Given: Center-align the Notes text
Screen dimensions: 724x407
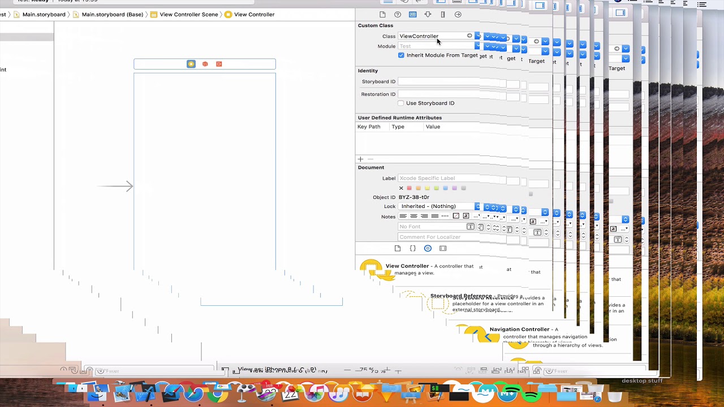Looking at the screenshot, I should pos(413,216).
